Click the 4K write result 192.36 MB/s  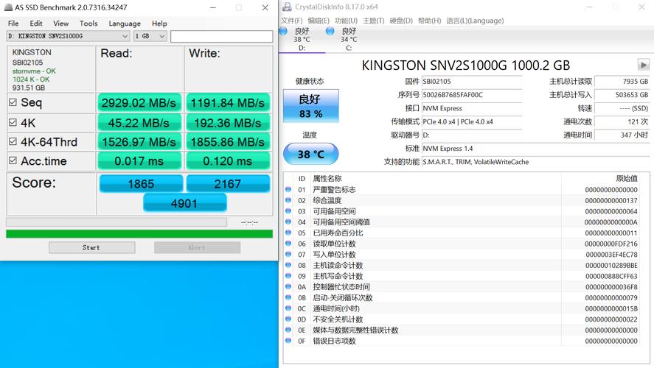[228, 123]
